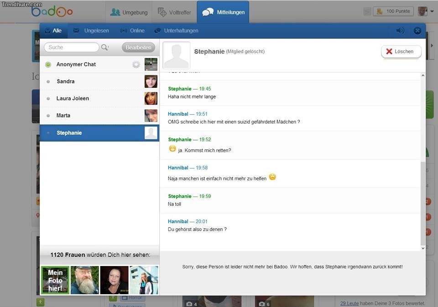This screenshot has width=438, height=307.
Task: Click the Mein Foto hier! thumbnail
Action: tap(55, 280)
